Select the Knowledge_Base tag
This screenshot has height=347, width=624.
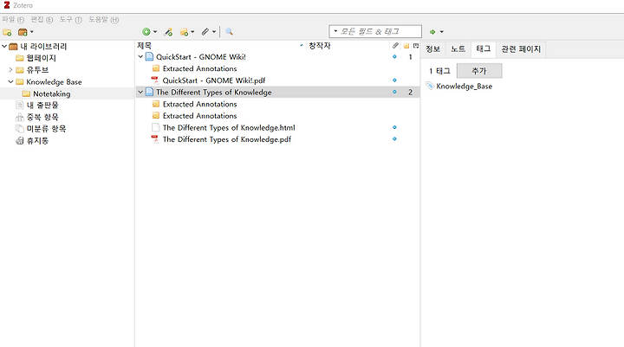[464, 87]
